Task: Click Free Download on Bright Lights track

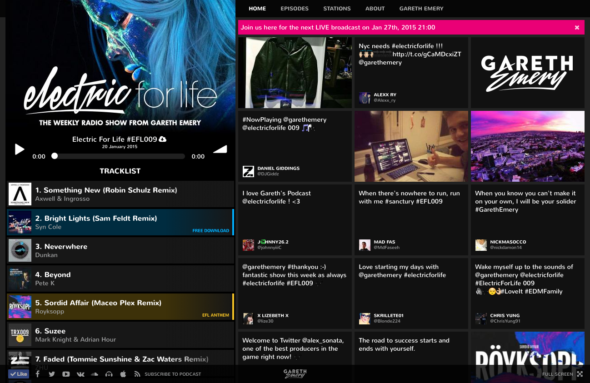Action: (210, 230)
